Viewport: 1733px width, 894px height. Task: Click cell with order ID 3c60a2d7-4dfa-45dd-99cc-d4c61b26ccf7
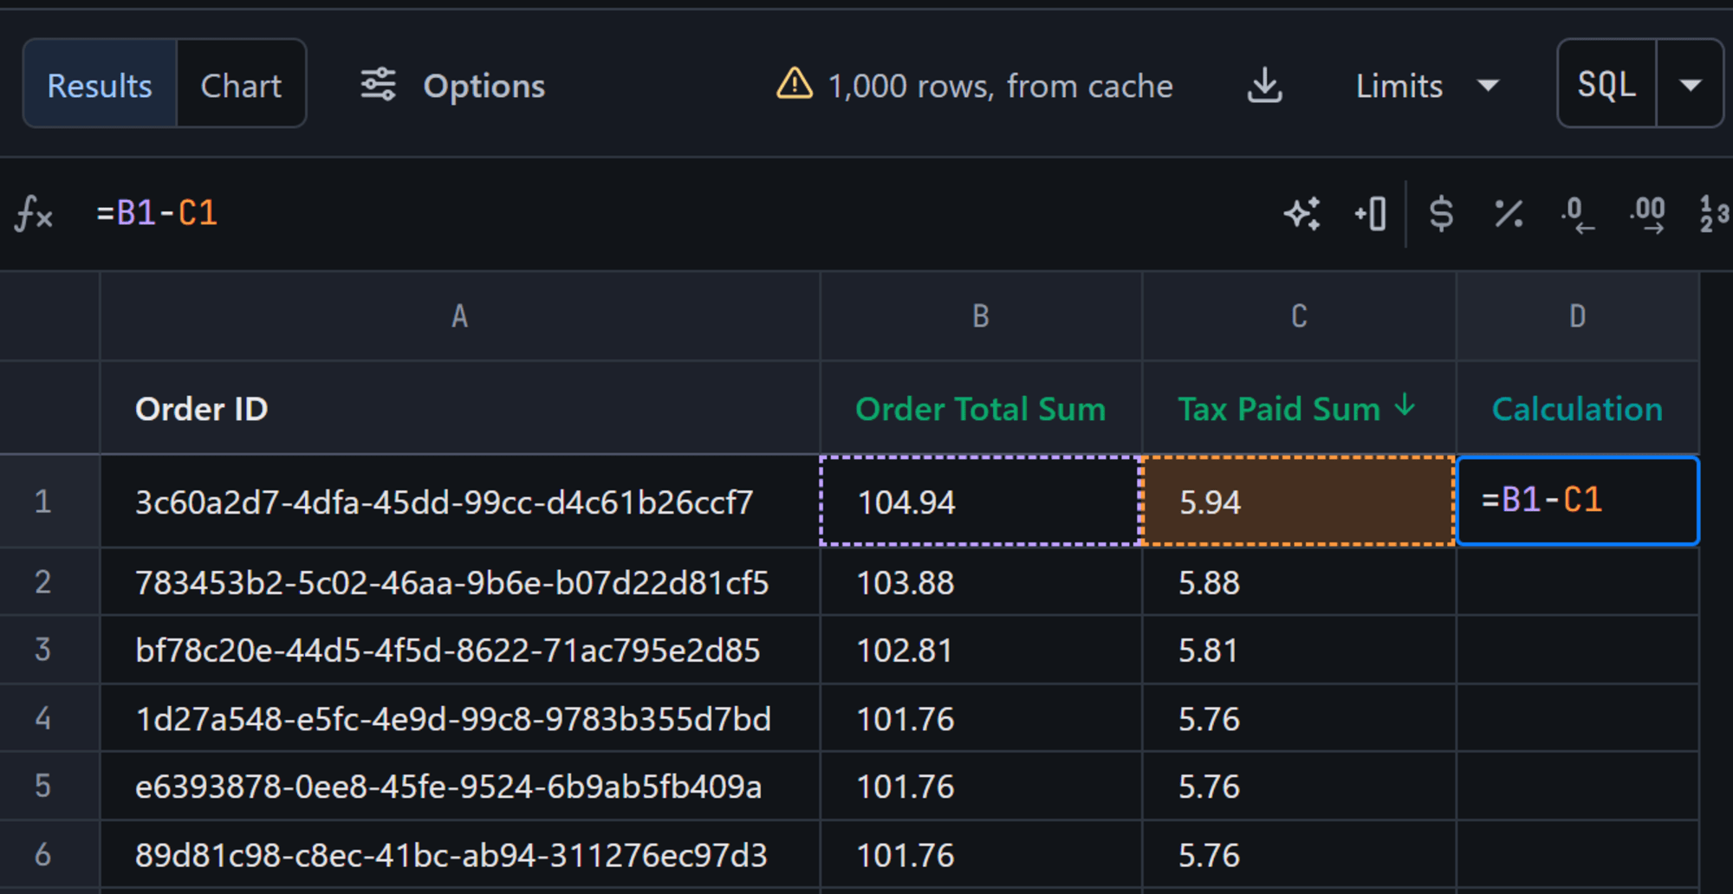(460, 502)
